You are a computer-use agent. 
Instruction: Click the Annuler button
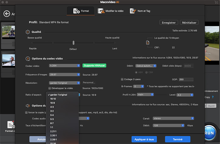38,139
